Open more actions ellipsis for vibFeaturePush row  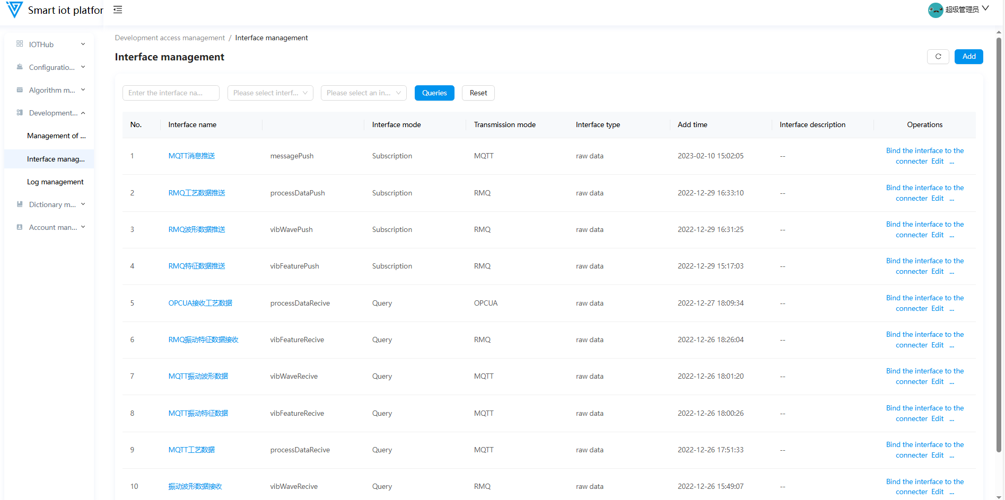coord(952,272)
